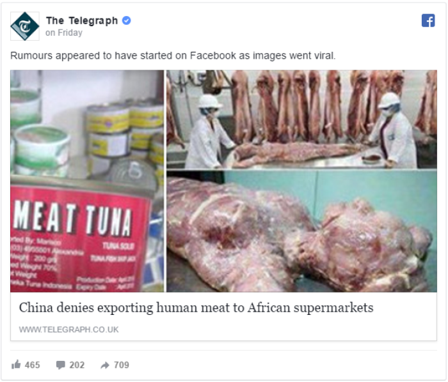Click the 465 likes count
The height and width of the screenshot is (382, 448).
click(x=32, y=365)
